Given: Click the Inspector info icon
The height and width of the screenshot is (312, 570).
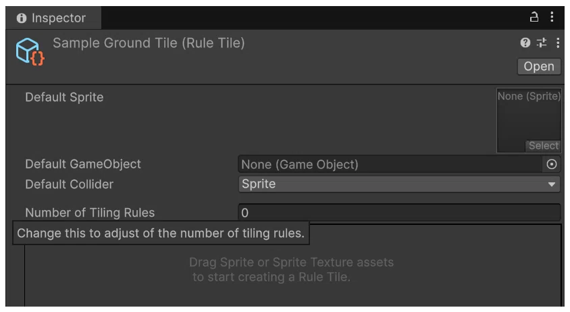Looking at the screenshot, I should tap(22, 18).
